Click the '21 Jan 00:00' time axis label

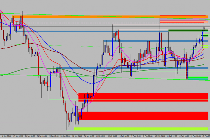[30, 136]
